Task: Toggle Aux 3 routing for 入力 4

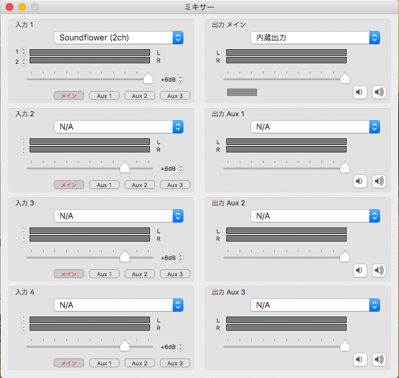Action: [x=175, y=363]
